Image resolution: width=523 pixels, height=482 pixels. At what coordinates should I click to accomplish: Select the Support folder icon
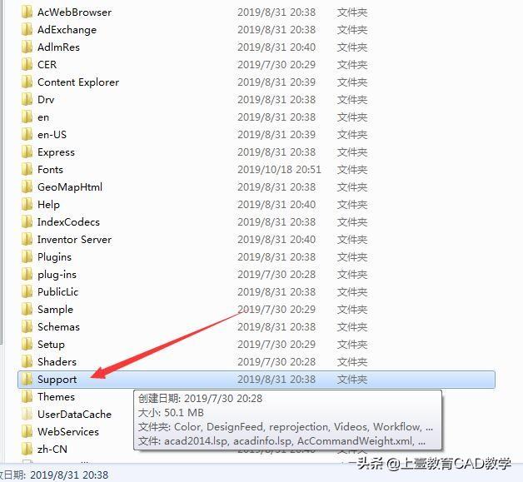pos(27,379)
